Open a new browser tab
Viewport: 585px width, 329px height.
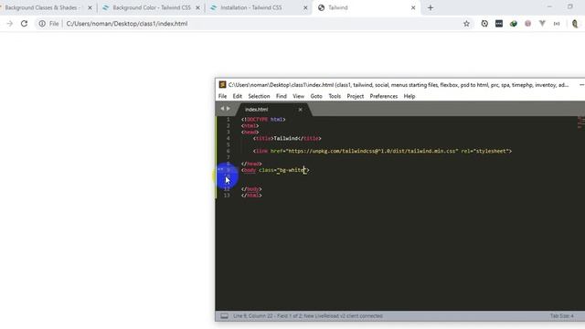pyautogui.click(x=431, y=7)
